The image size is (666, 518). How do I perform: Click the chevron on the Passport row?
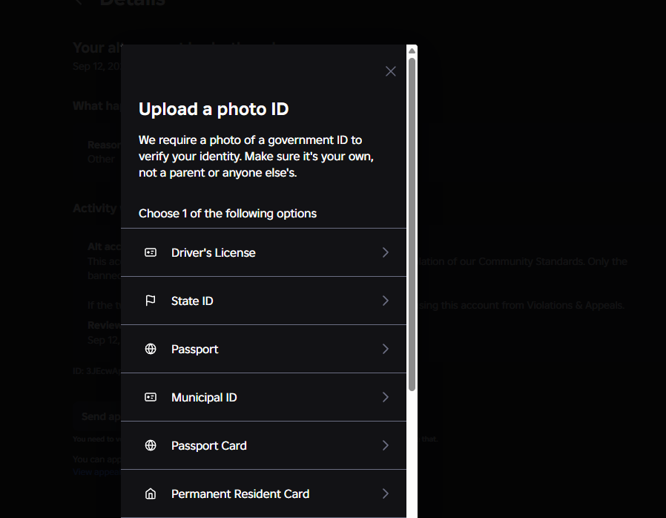tap(385, 349)
